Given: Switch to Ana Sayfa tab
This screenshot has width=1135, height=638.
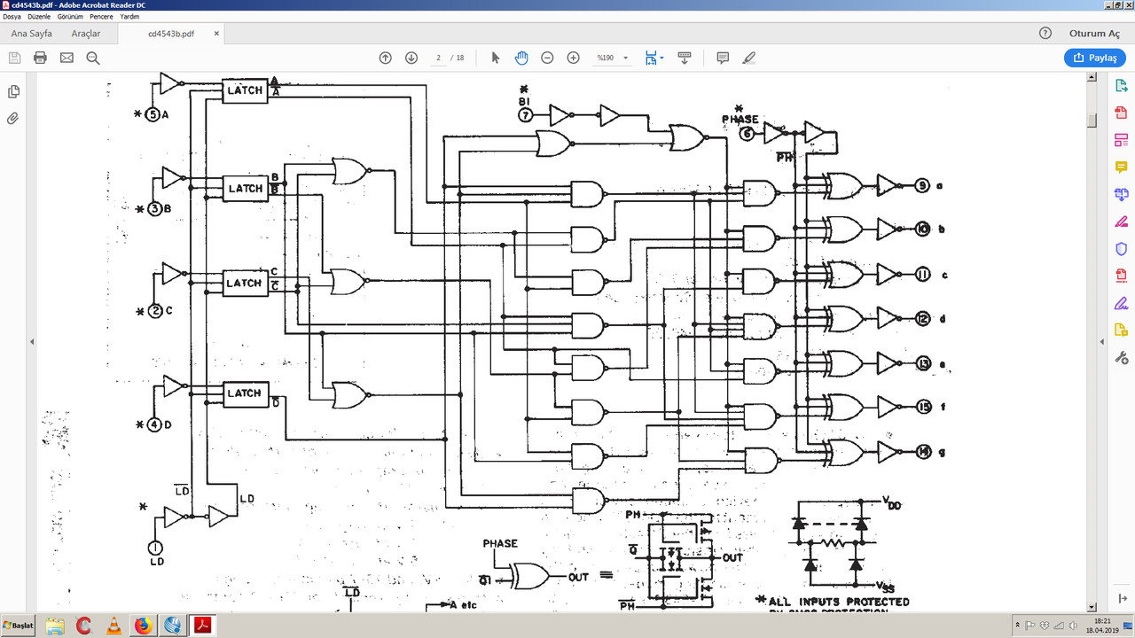Looking at the screenshot, I should click(x=31, y=34).
